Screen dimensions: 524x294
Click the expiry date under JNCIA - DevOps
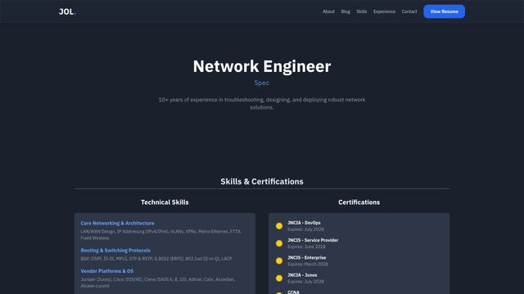(x=305, y=229)
